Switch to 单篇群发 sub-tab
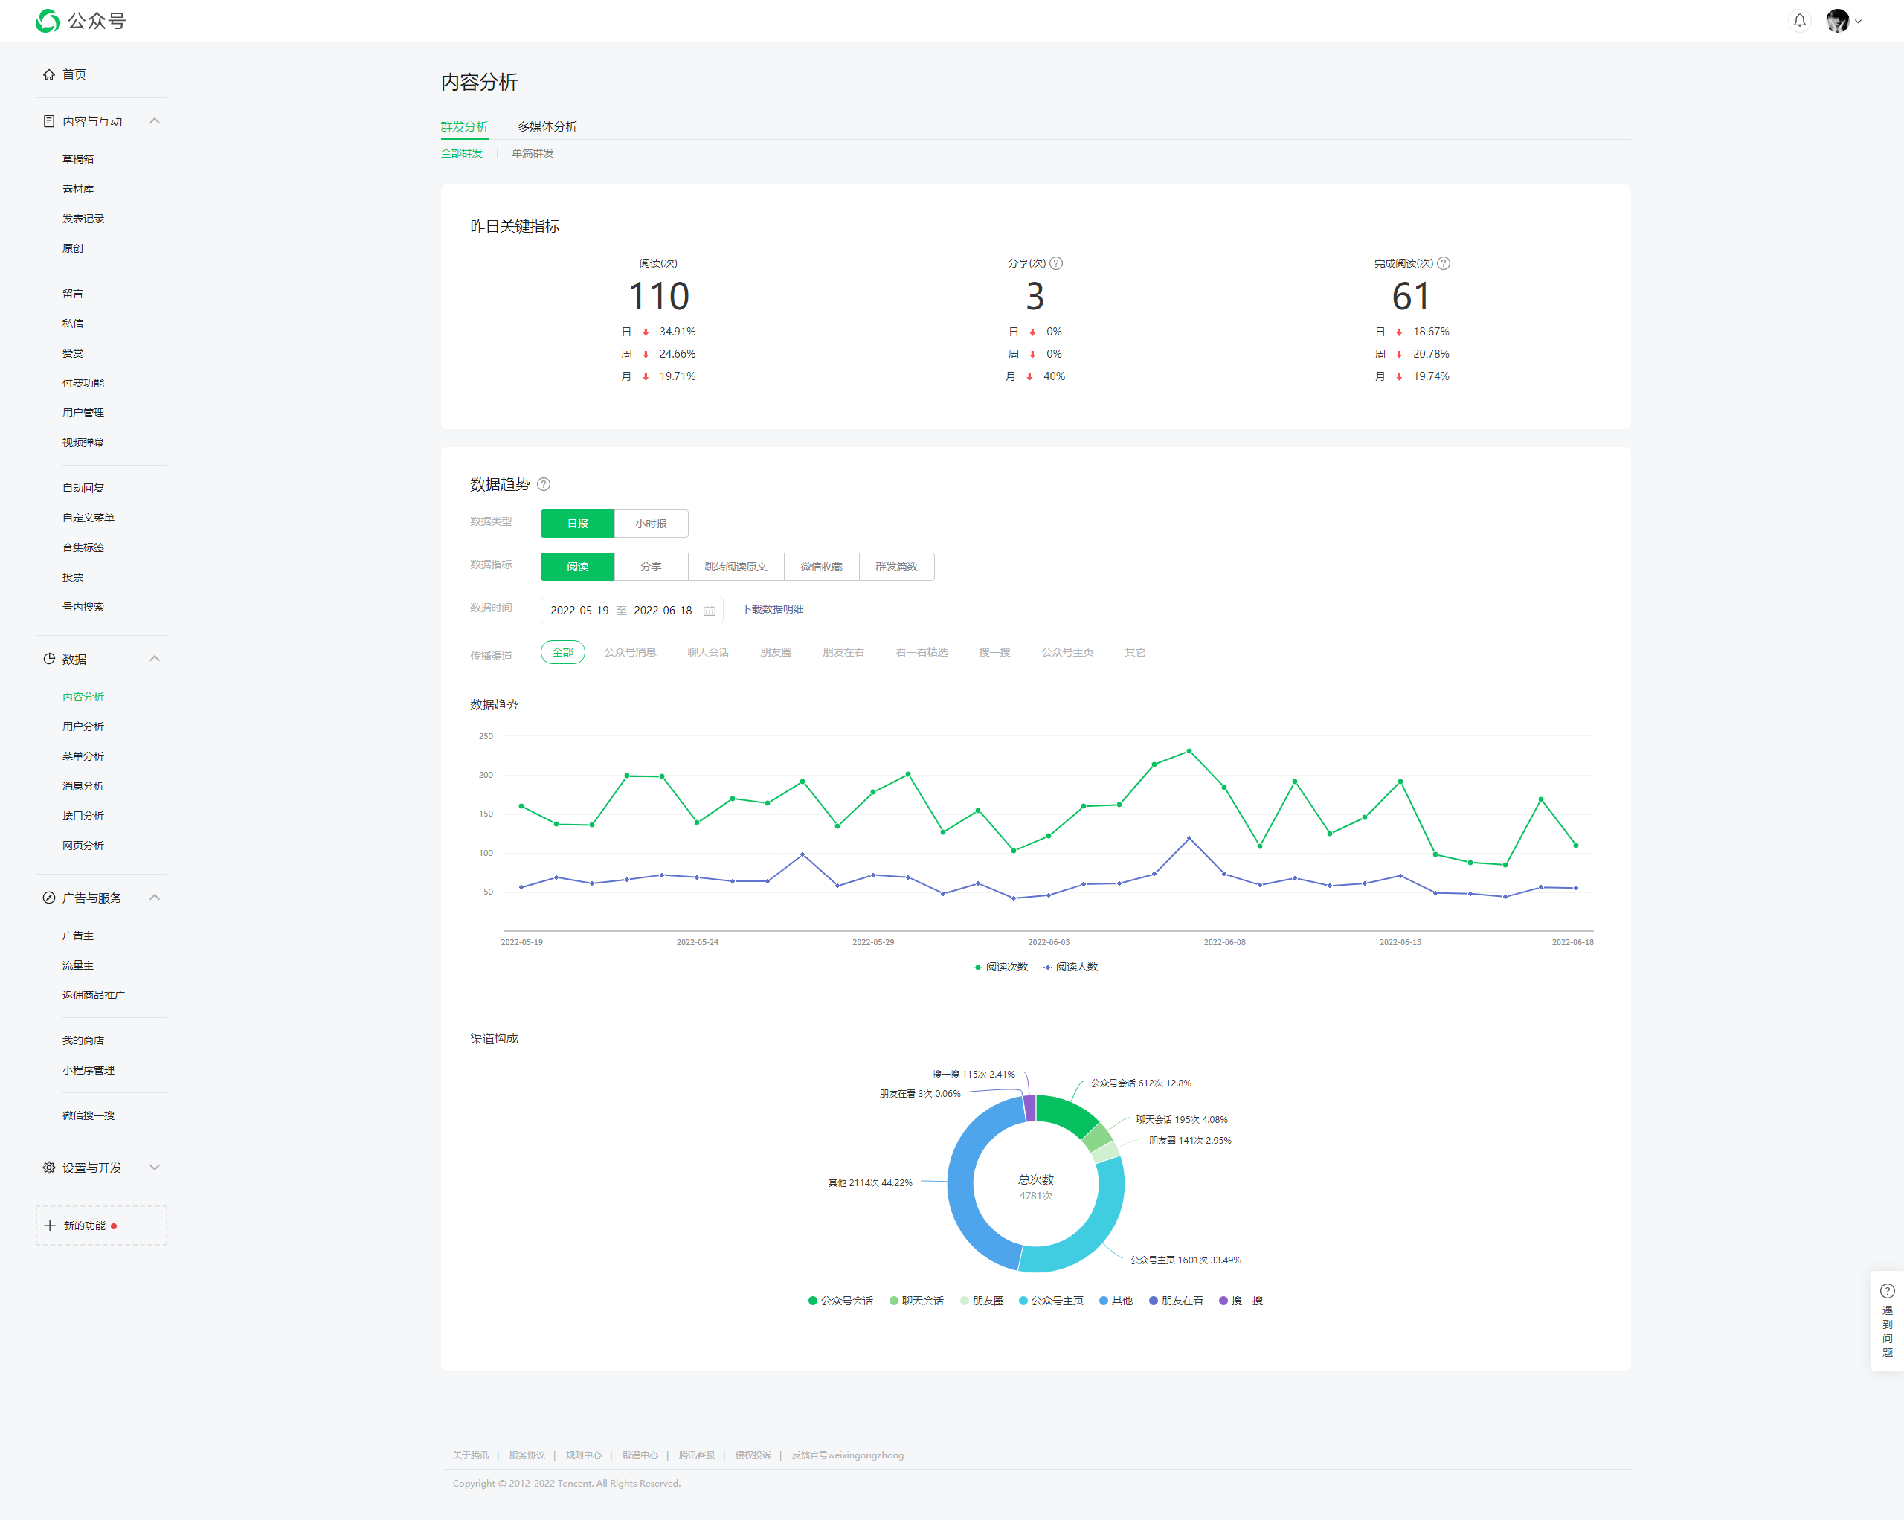1904x1520 pixels. pos(533,152)
